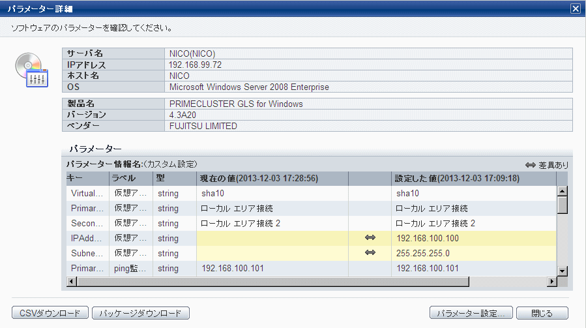Click the パッケージダウンロード button
The width and height of the screenshot is (586, 328).
pyautogui.click(x=141, y=313)
